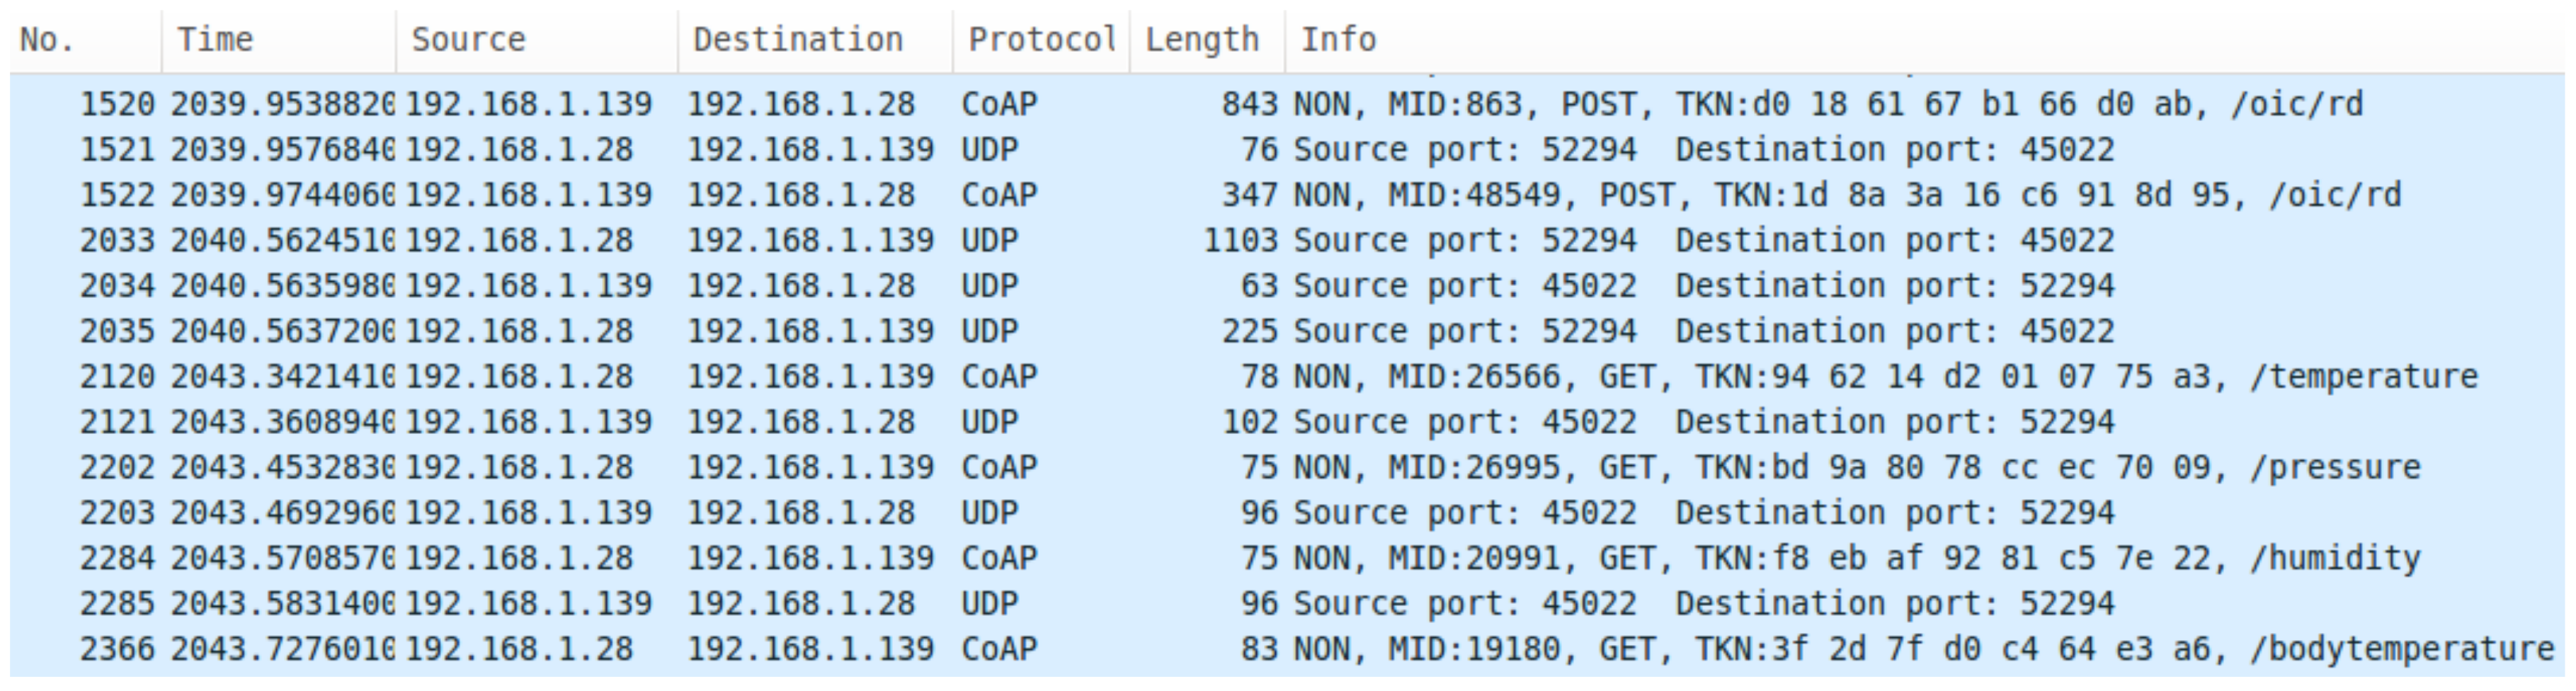Click the Info column header

coord(1338,40)
